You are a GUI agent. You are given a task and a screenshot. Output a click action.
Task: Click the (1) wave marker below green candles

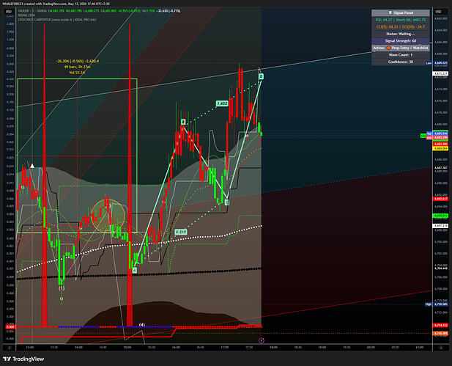click(x=62, y=288)
